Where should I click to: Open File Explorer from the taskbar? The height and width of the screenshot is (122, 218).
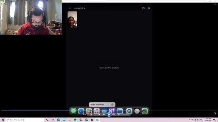coord(69,120)
